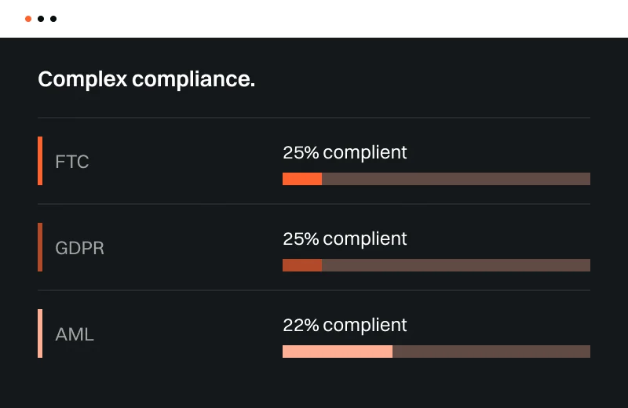The height and width of the screenshot is (408, 628).
Task: Click the unfilled part of FTC progress bar
Action: [455, 179]
